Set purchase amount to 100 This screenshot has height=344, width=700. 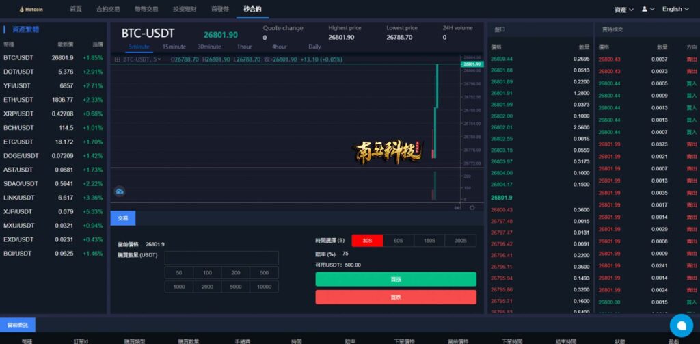(x=208, y=272)
